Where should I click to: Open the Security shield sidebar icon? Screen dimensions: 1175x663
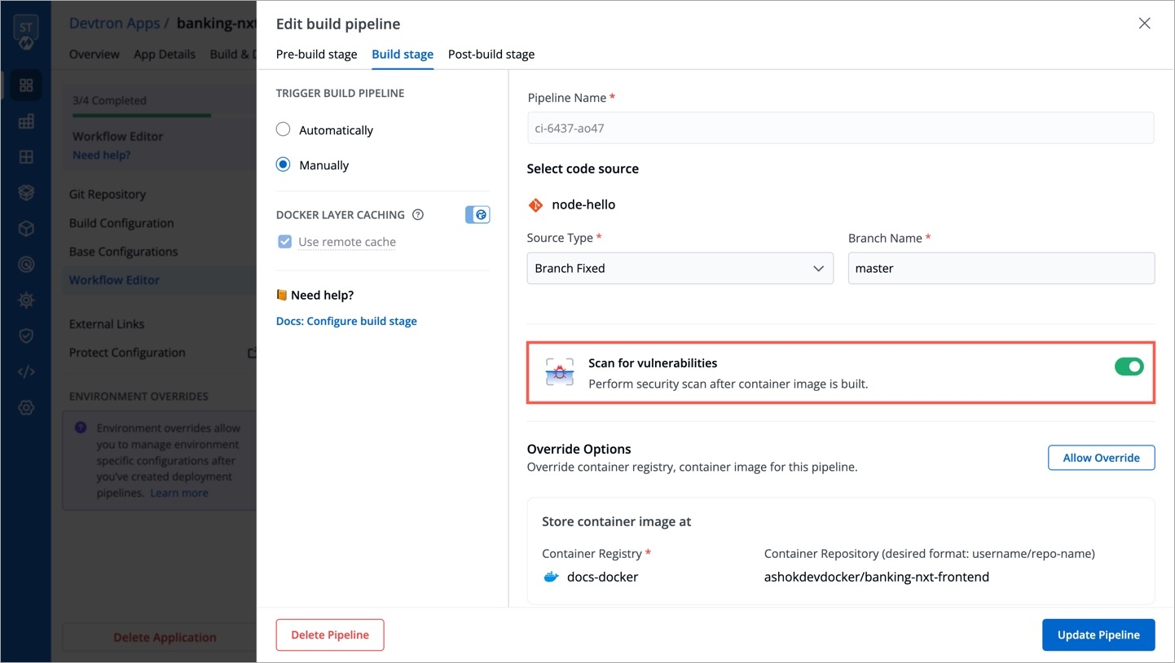[26, 336]
